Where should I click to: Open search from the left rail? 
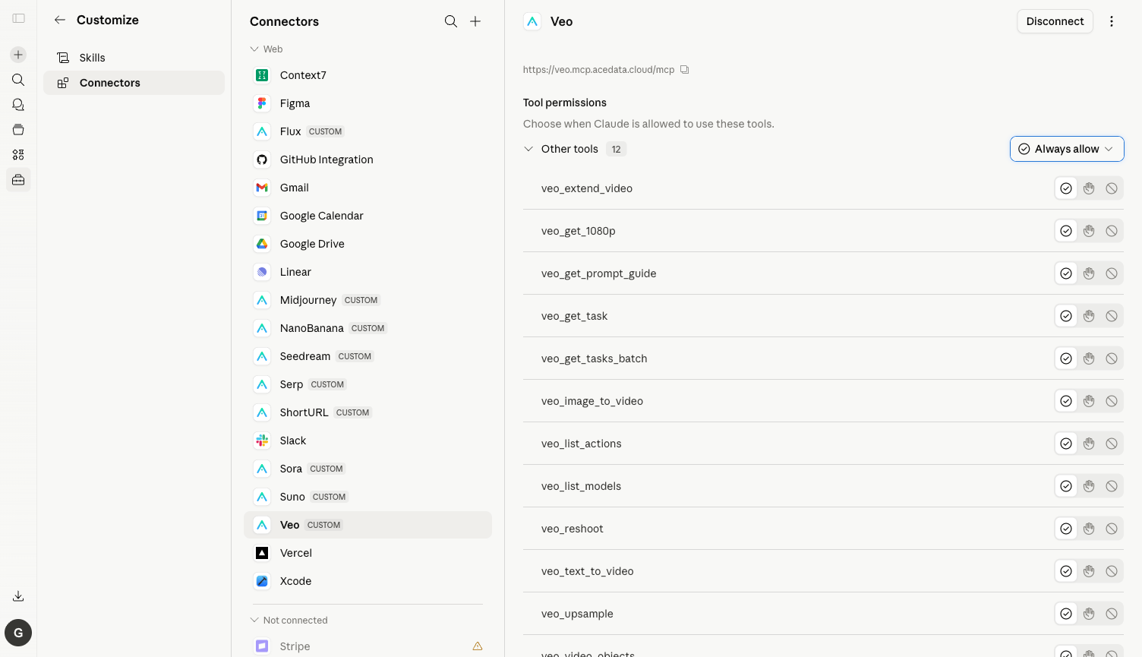click(18, 80)
